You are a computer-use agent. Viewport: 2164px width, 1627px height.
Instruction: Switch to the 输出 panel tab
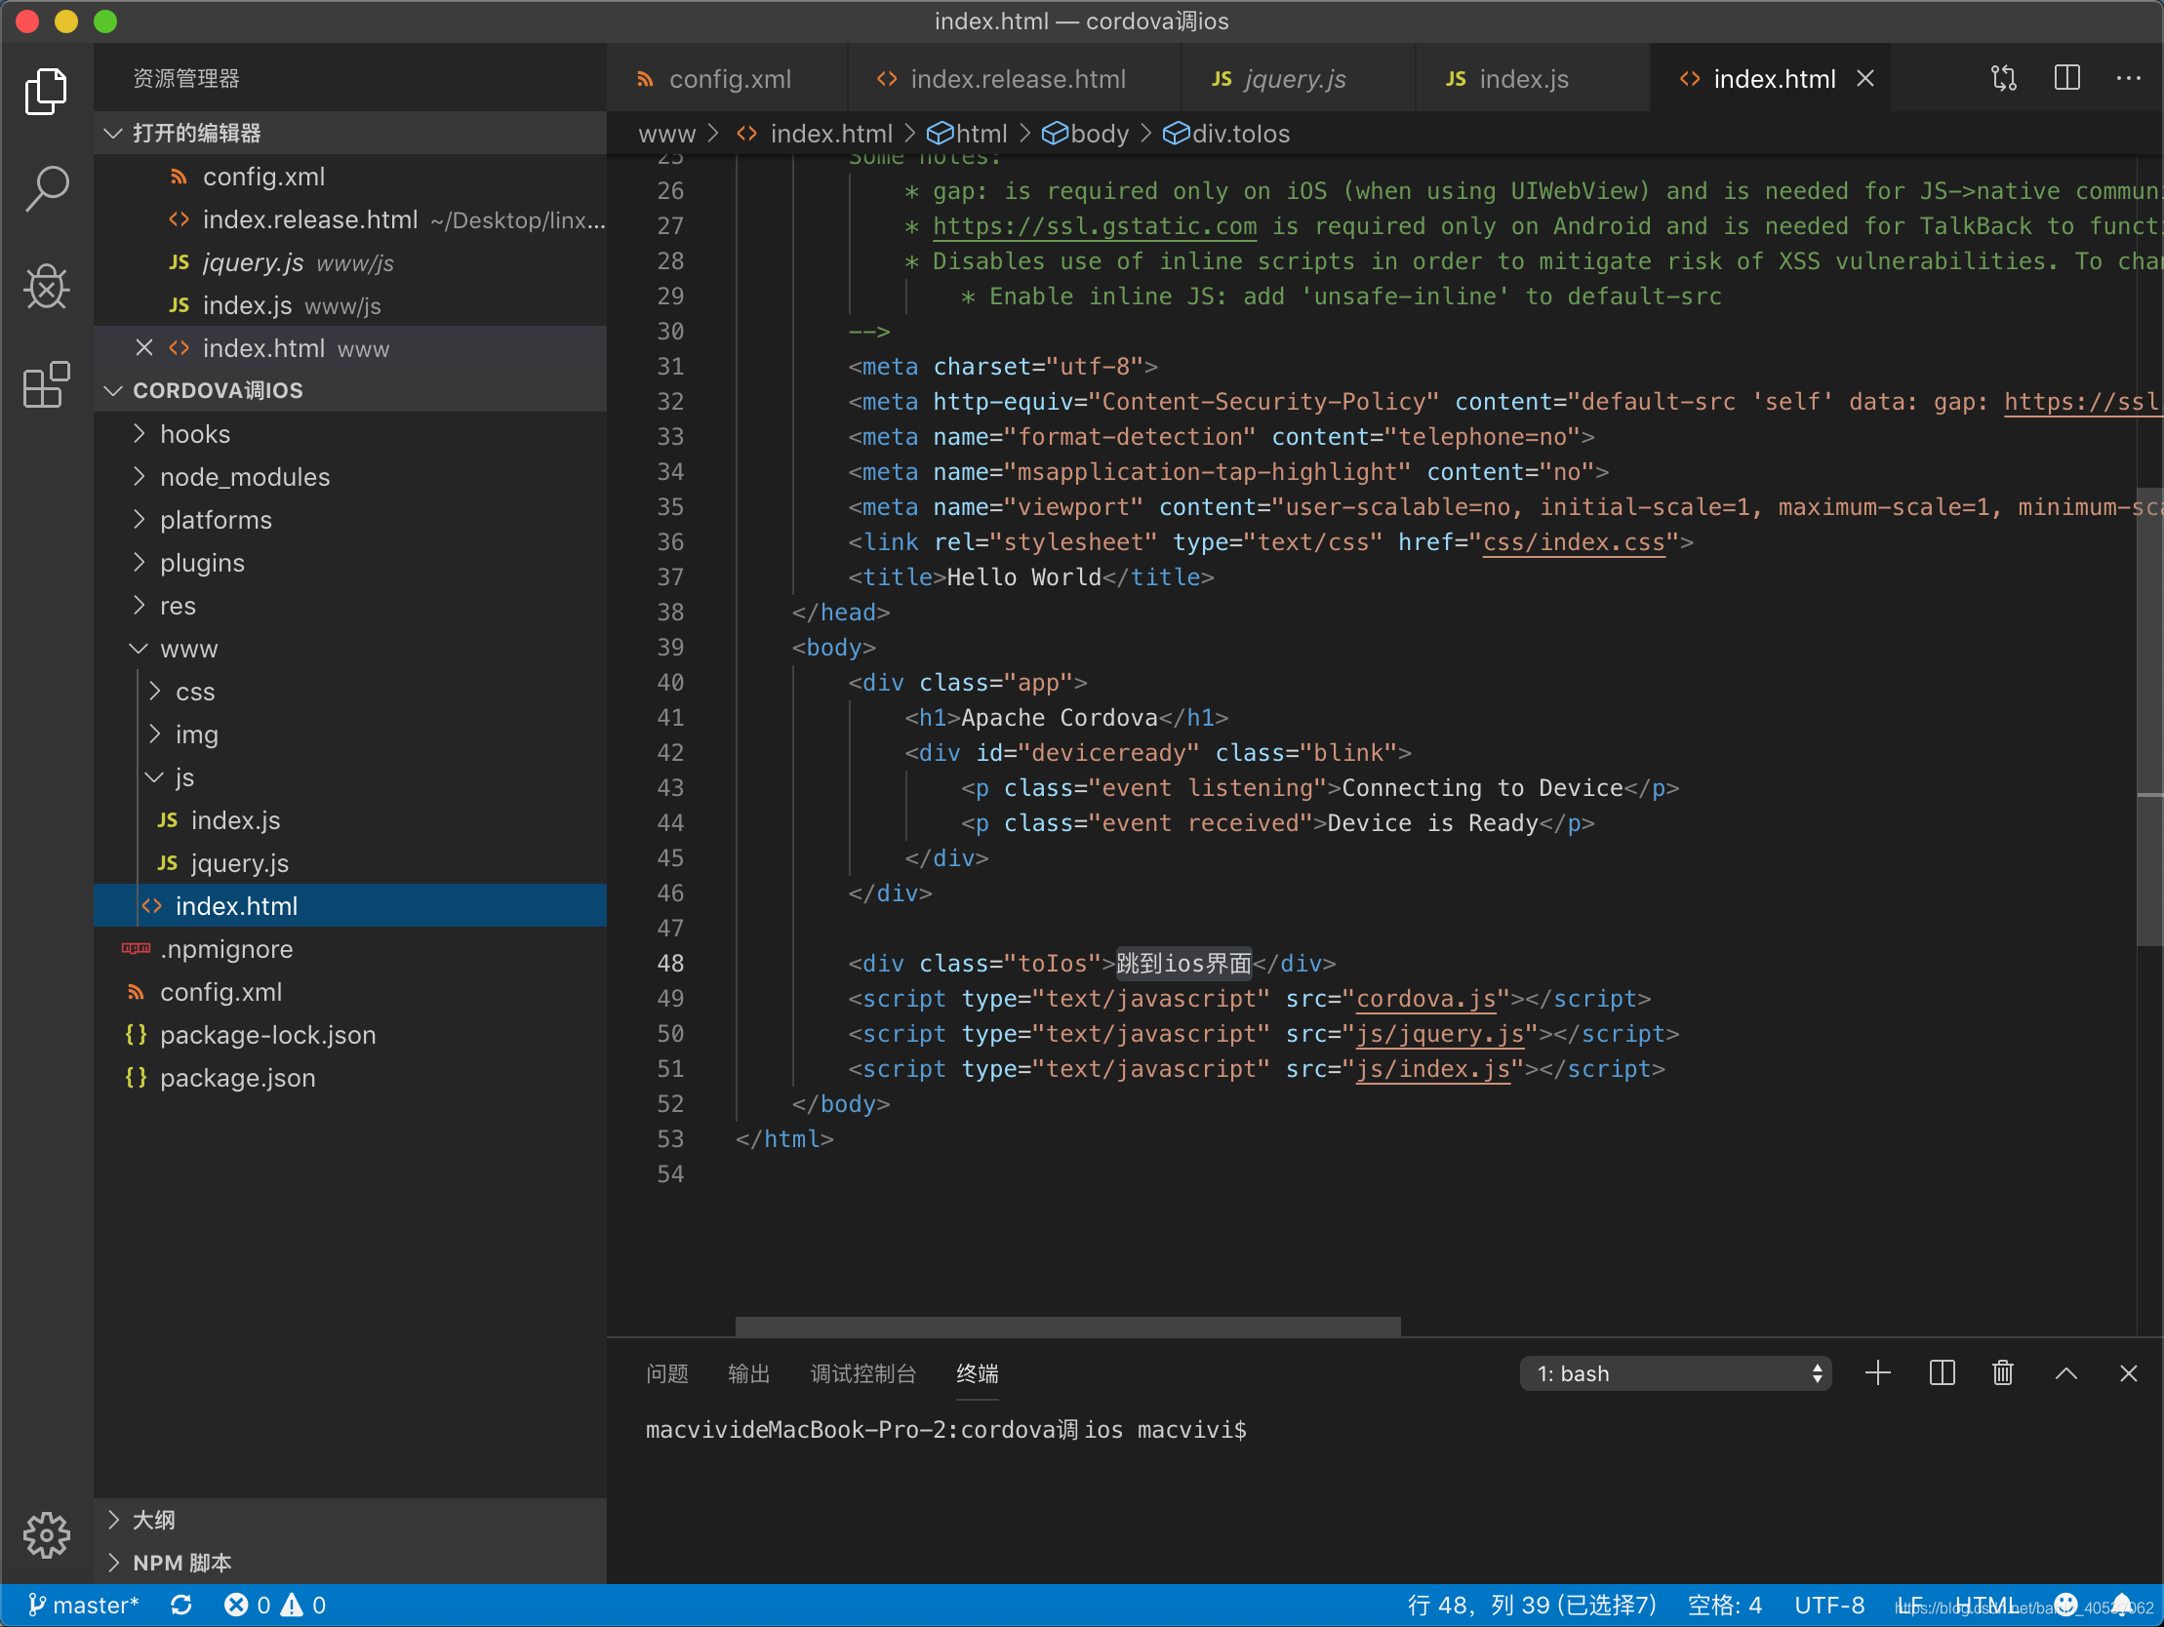click(x=748, y=1372)
